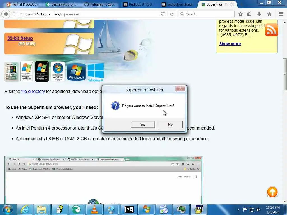Image resolution: width=287 pixels, height=215 pixels.
Task: Open the disc media taskbar icon
Action: click(x=164, y=209)
